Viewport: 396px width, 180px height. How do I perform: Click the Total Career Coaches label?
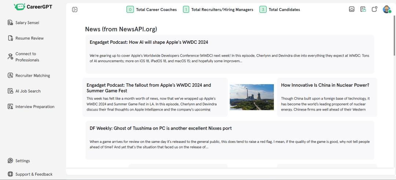pos(156,10)
